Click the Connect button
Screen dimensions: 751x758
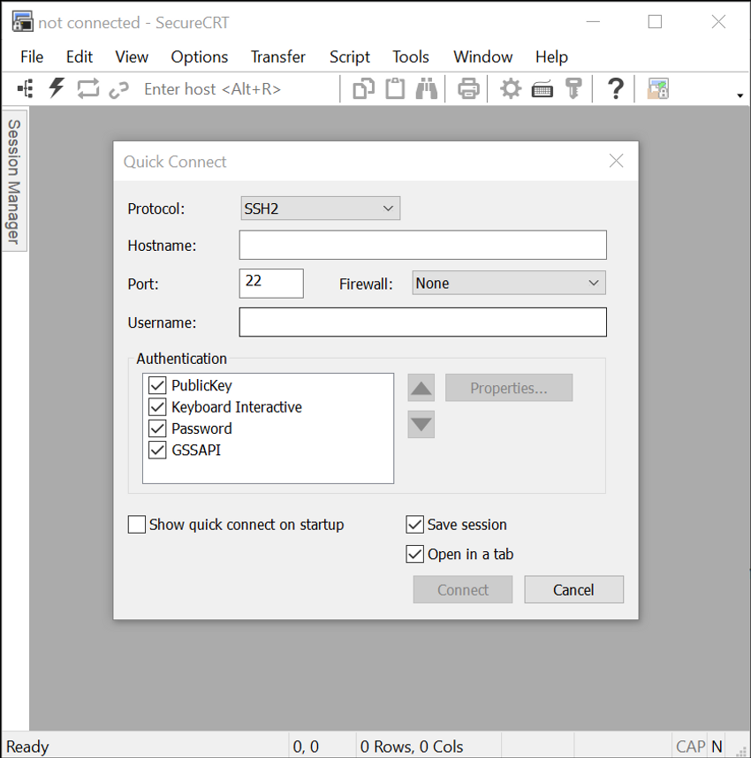(x=463, y=589)
